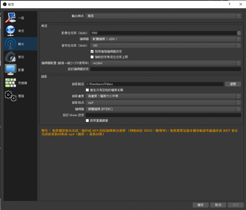Image resolution: width=246 pixels, height=210 pixels.
Task: Click the 瀏覽 (Browse) button
Action: click(233, 84)
